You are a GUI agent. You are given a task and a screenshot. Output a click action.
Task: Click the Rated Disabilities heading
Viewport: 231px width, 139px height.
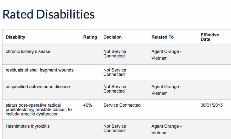[49, 14]
